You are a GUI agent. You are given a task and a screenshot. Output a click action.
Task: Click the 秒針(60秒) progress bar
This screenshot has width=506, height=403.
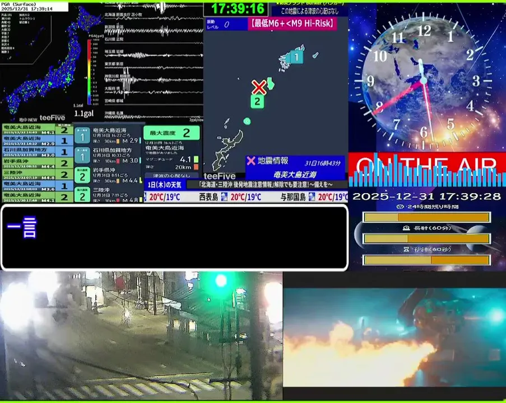(x=427, y=260)
